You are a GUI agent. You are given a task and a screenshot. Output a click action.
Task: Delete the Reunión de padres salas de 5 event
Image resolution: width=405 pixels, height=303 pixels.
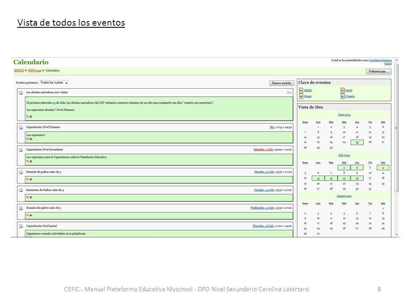pos(31,179)
